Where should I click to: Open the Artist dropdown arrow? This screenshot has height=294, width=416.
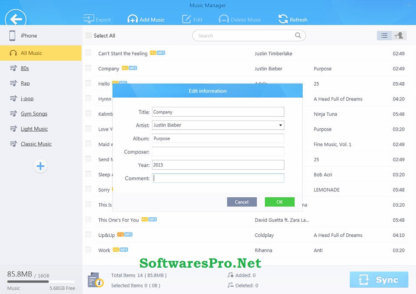[281, 125]
